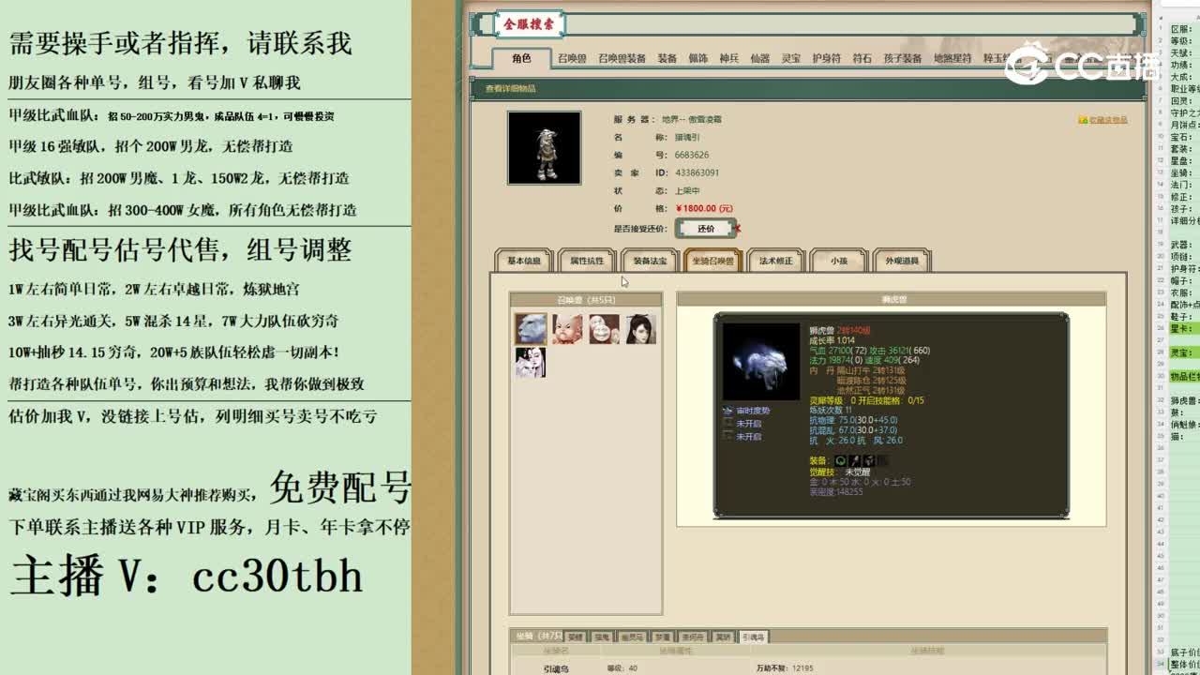This screenshot has height=675, width=1200.
Task: Open the 护身符 category tab
Action: click(826, 58)
